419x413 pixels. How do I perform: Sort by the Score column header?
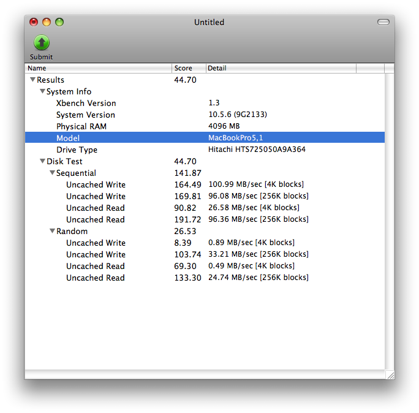point(189,68)
